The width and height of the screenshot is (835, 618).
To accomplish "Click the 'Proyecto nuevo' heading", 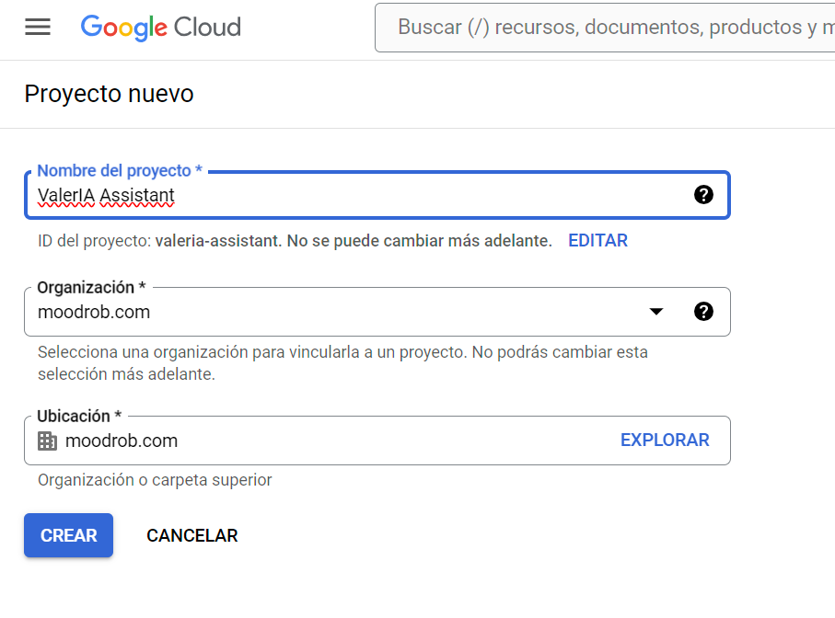I will 110,94.
